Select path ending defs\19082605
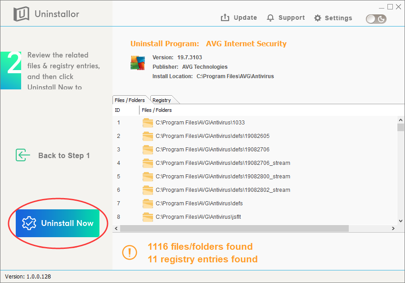 (x=212, y=136)
